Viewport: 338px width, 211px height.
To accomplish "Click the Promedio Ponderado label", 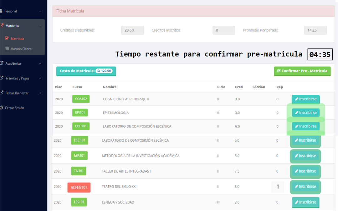I will click(x=261, y=30).
